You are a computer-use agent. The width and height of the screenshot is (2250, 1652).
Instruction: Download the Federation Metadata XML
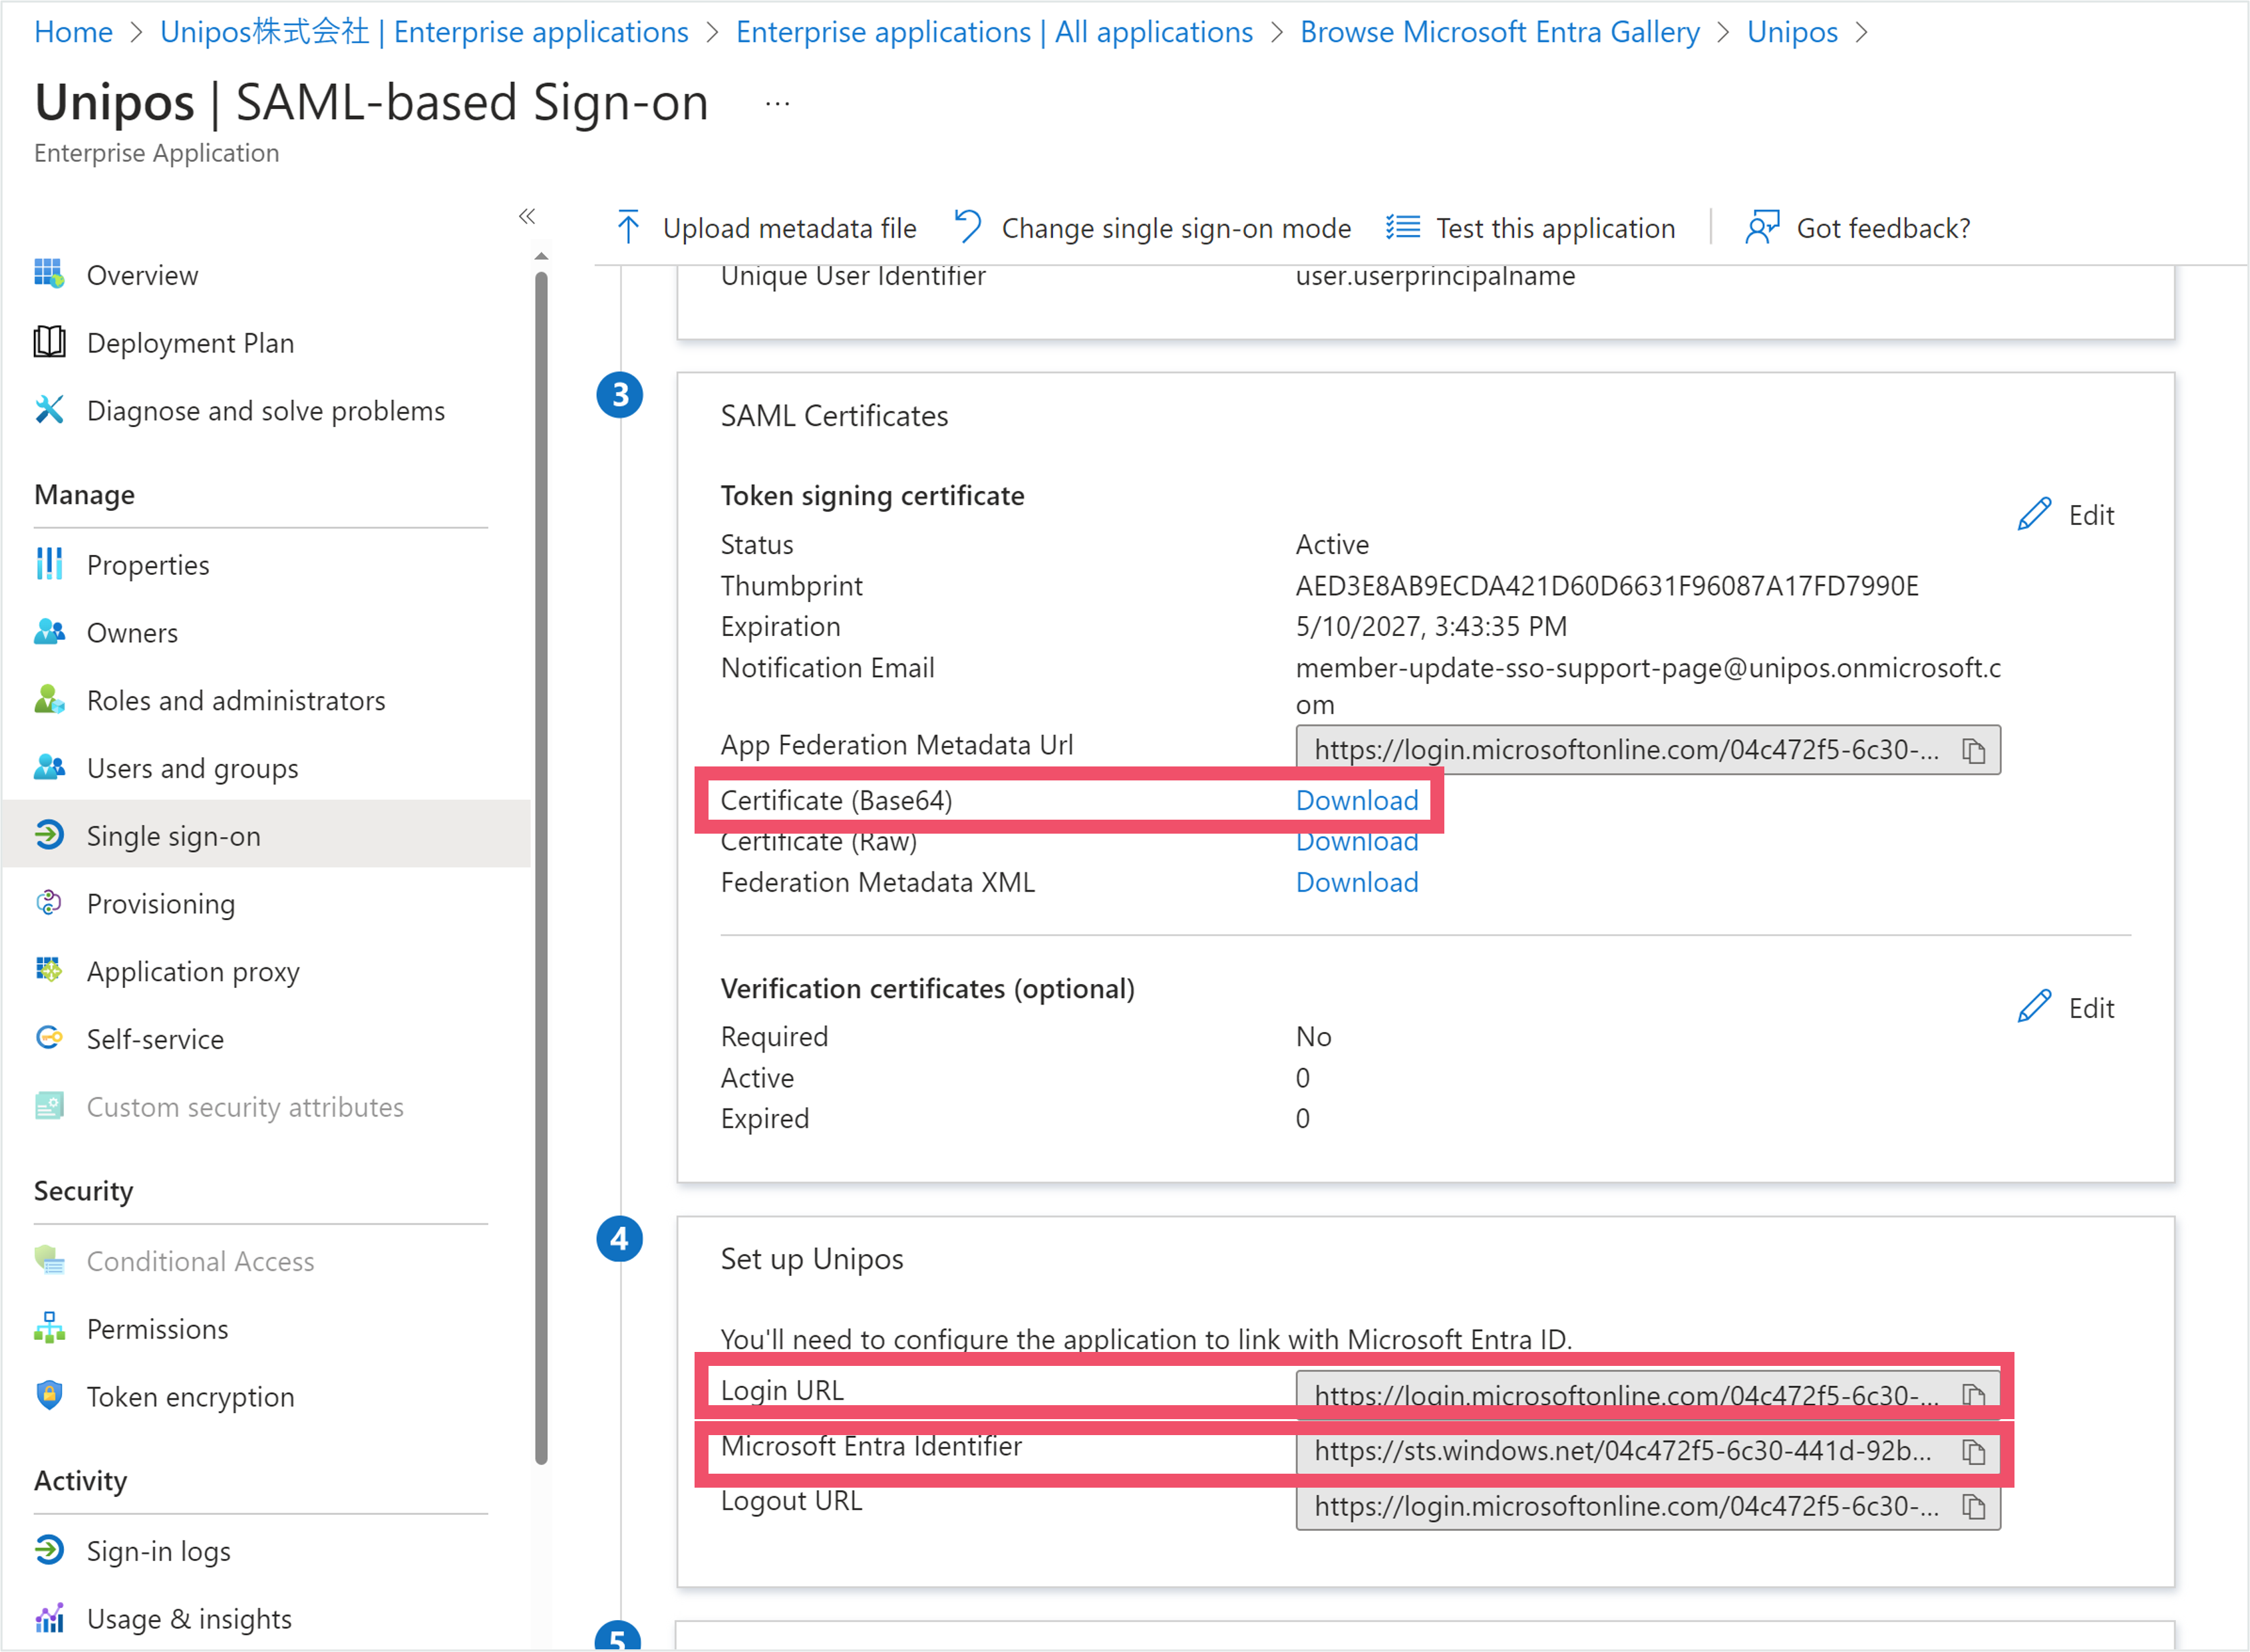pyautogui.click(x=1357, y=882)
